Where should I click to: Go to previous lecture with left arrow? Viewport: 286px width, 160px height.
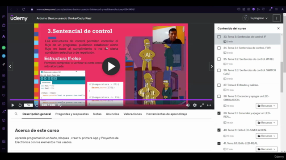[x=10, y=66]
